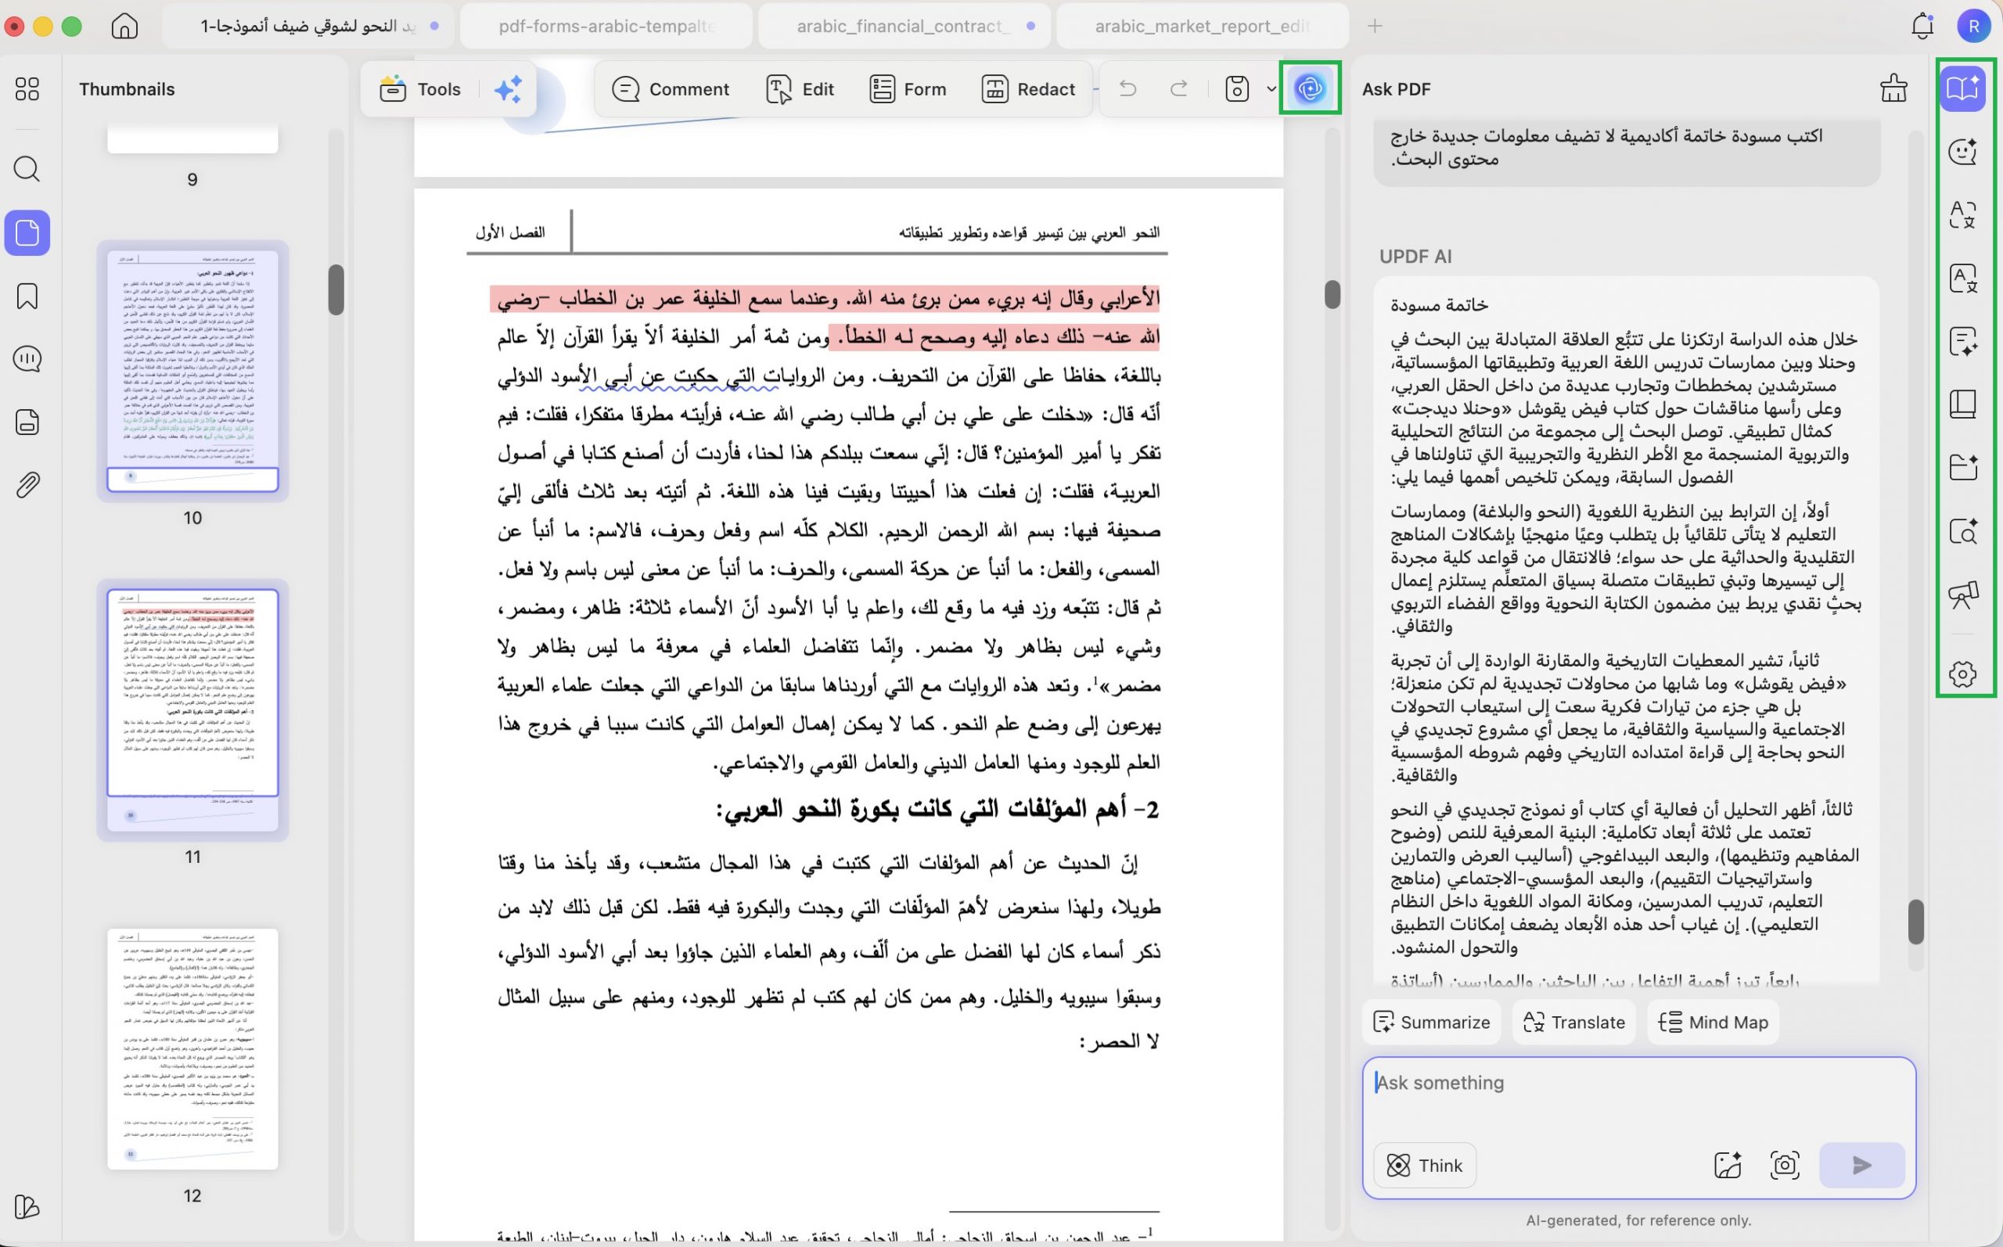Toggle the thumbnails panel icon in sidebar
Screen dimensions: 2003x1247
(x=27, y=232)
